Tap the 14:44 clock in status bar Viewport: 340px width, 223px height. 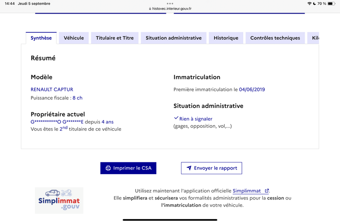pos(10,3)
